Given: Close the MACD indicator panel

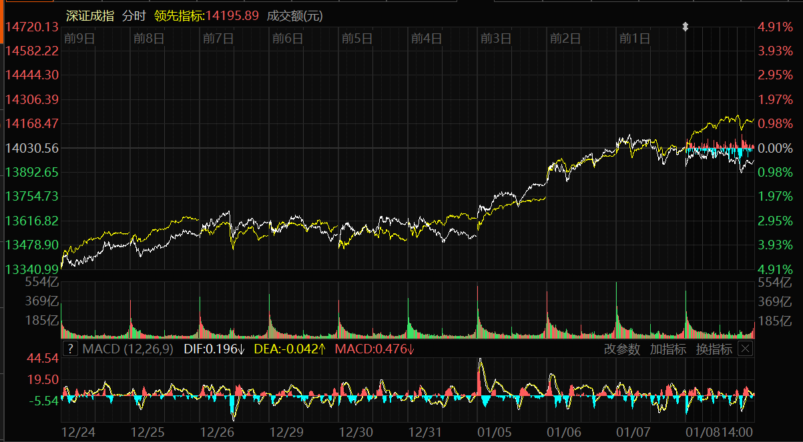Looking at the screenshot, I should click(746, 349).
